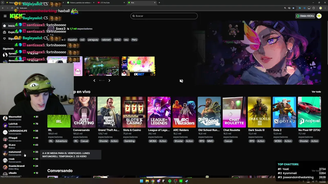Close the Kick browser tab
Viewport: 328px width, 184px height.
[x=155, y=3]
